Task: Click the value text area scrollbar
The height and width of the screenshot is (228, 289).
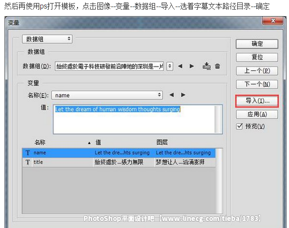Action: pos(219,119)
